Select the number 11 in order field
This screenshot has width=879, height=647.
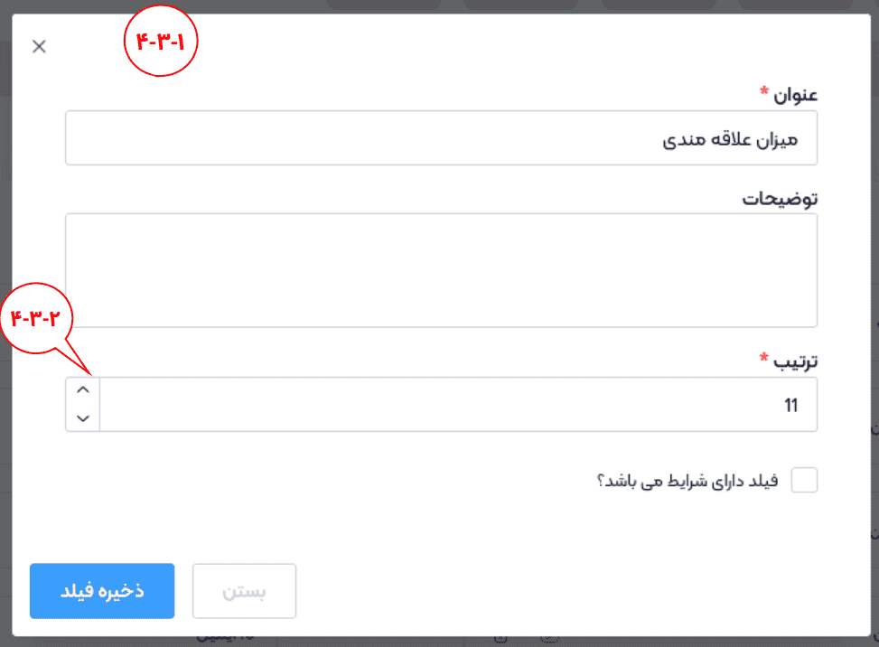790,407
